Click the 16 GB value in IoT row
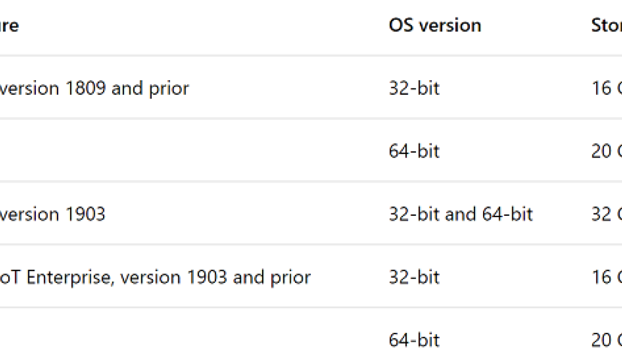Screen dimensions: 622x350 pos(606,277)
